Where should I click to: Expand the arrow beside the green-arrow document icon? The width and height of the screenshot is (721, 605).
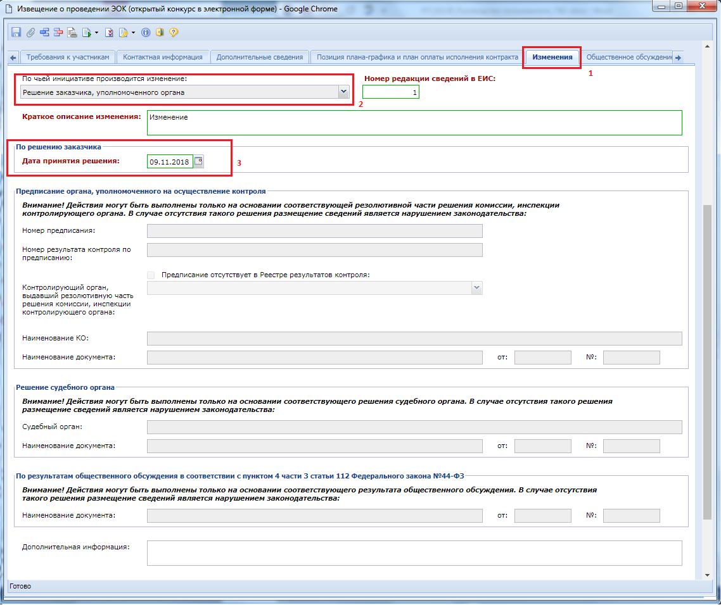point(96,33)
